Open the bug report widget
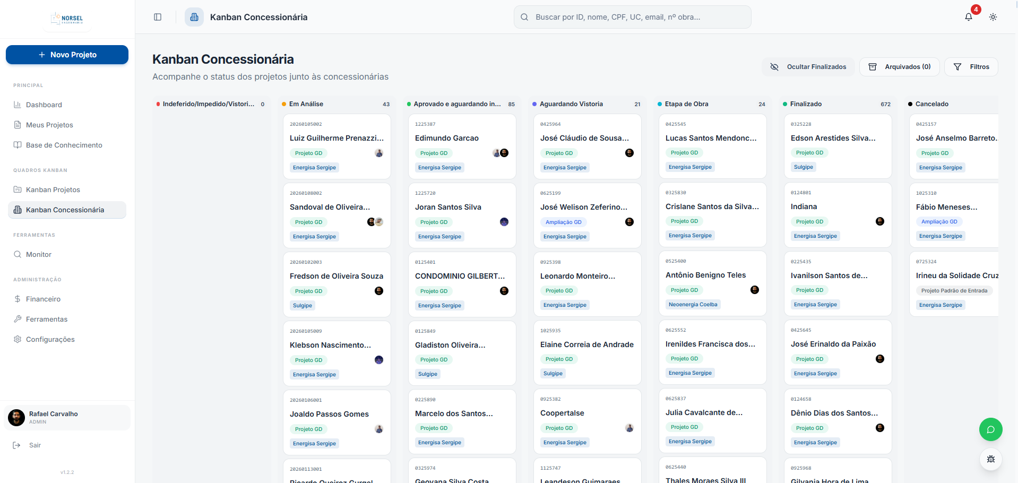This screenshot has width=1018, height=483. pyautogui.click(x=990, y=459)
